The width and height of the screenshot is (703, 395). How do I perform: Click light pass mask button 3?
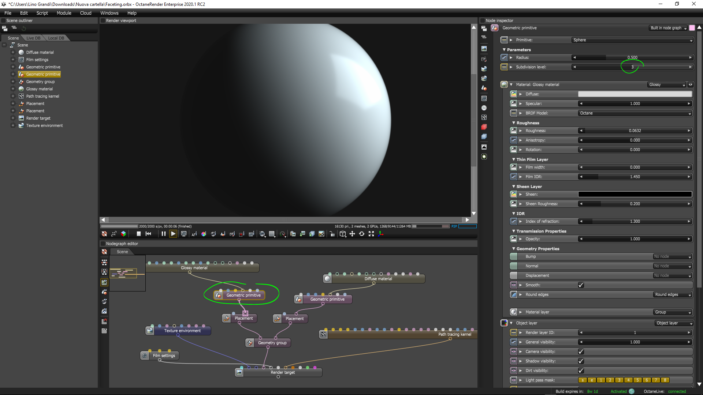(619, 380)
